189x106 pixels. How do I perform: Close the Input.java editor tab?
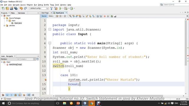click(x=66, y=13)
